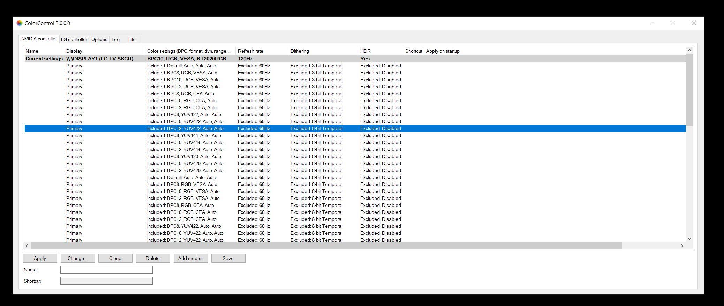This screenshot has height=306, width=724.
Task: Sort by the Display column header
Action: [105, 51]
